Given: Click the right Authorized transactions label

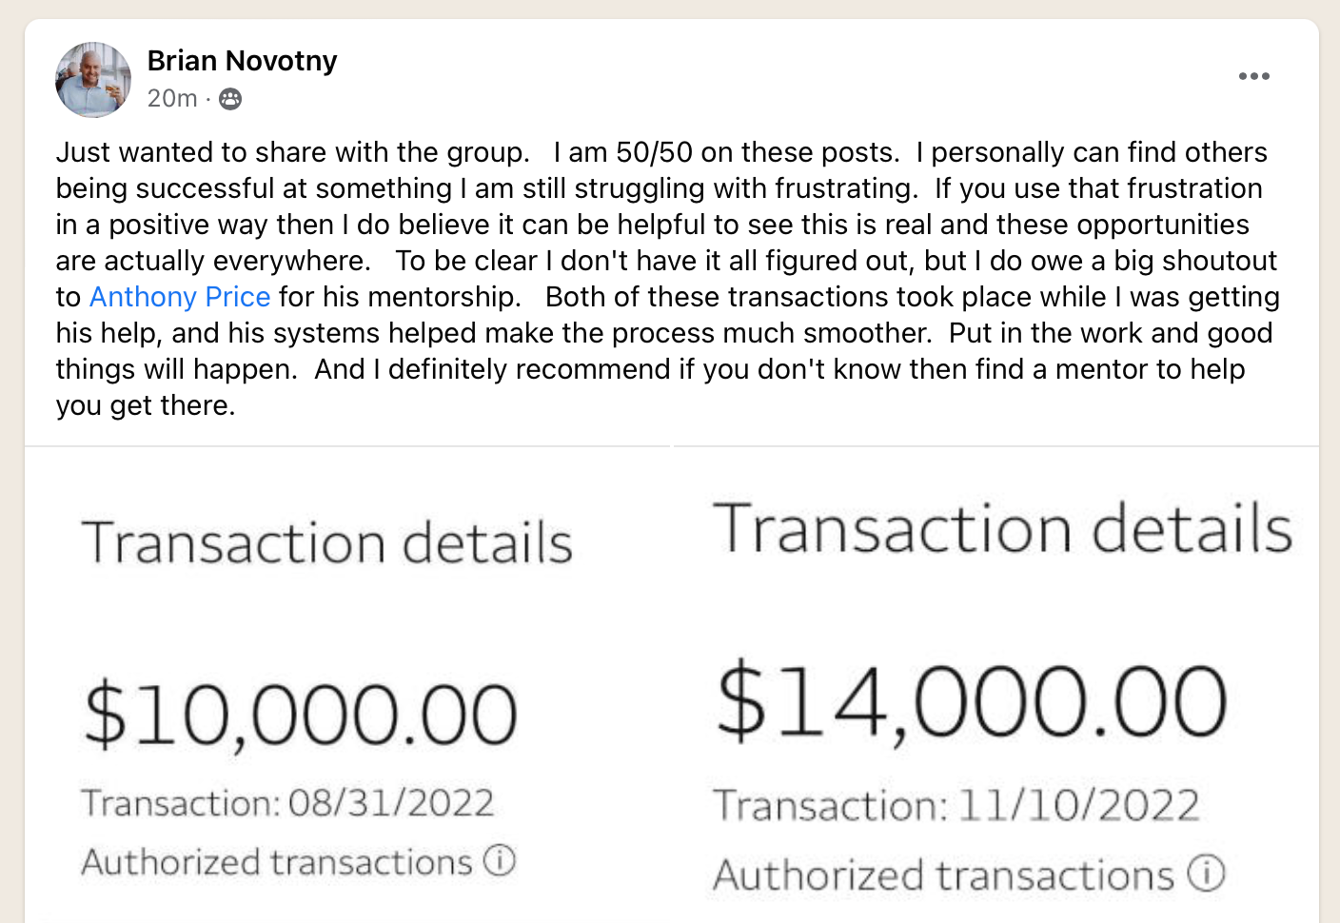Looking at the screenshot, I should [x=944, y=875].
